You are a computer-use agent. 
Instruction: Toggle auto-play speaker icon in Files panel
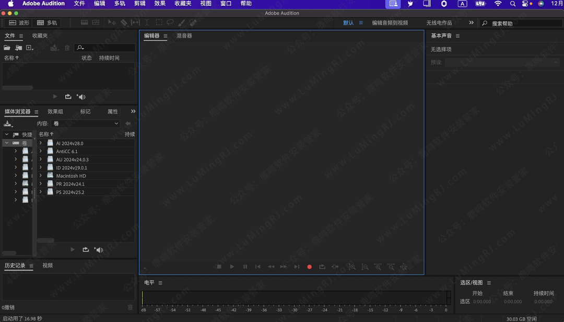(81, 97)
